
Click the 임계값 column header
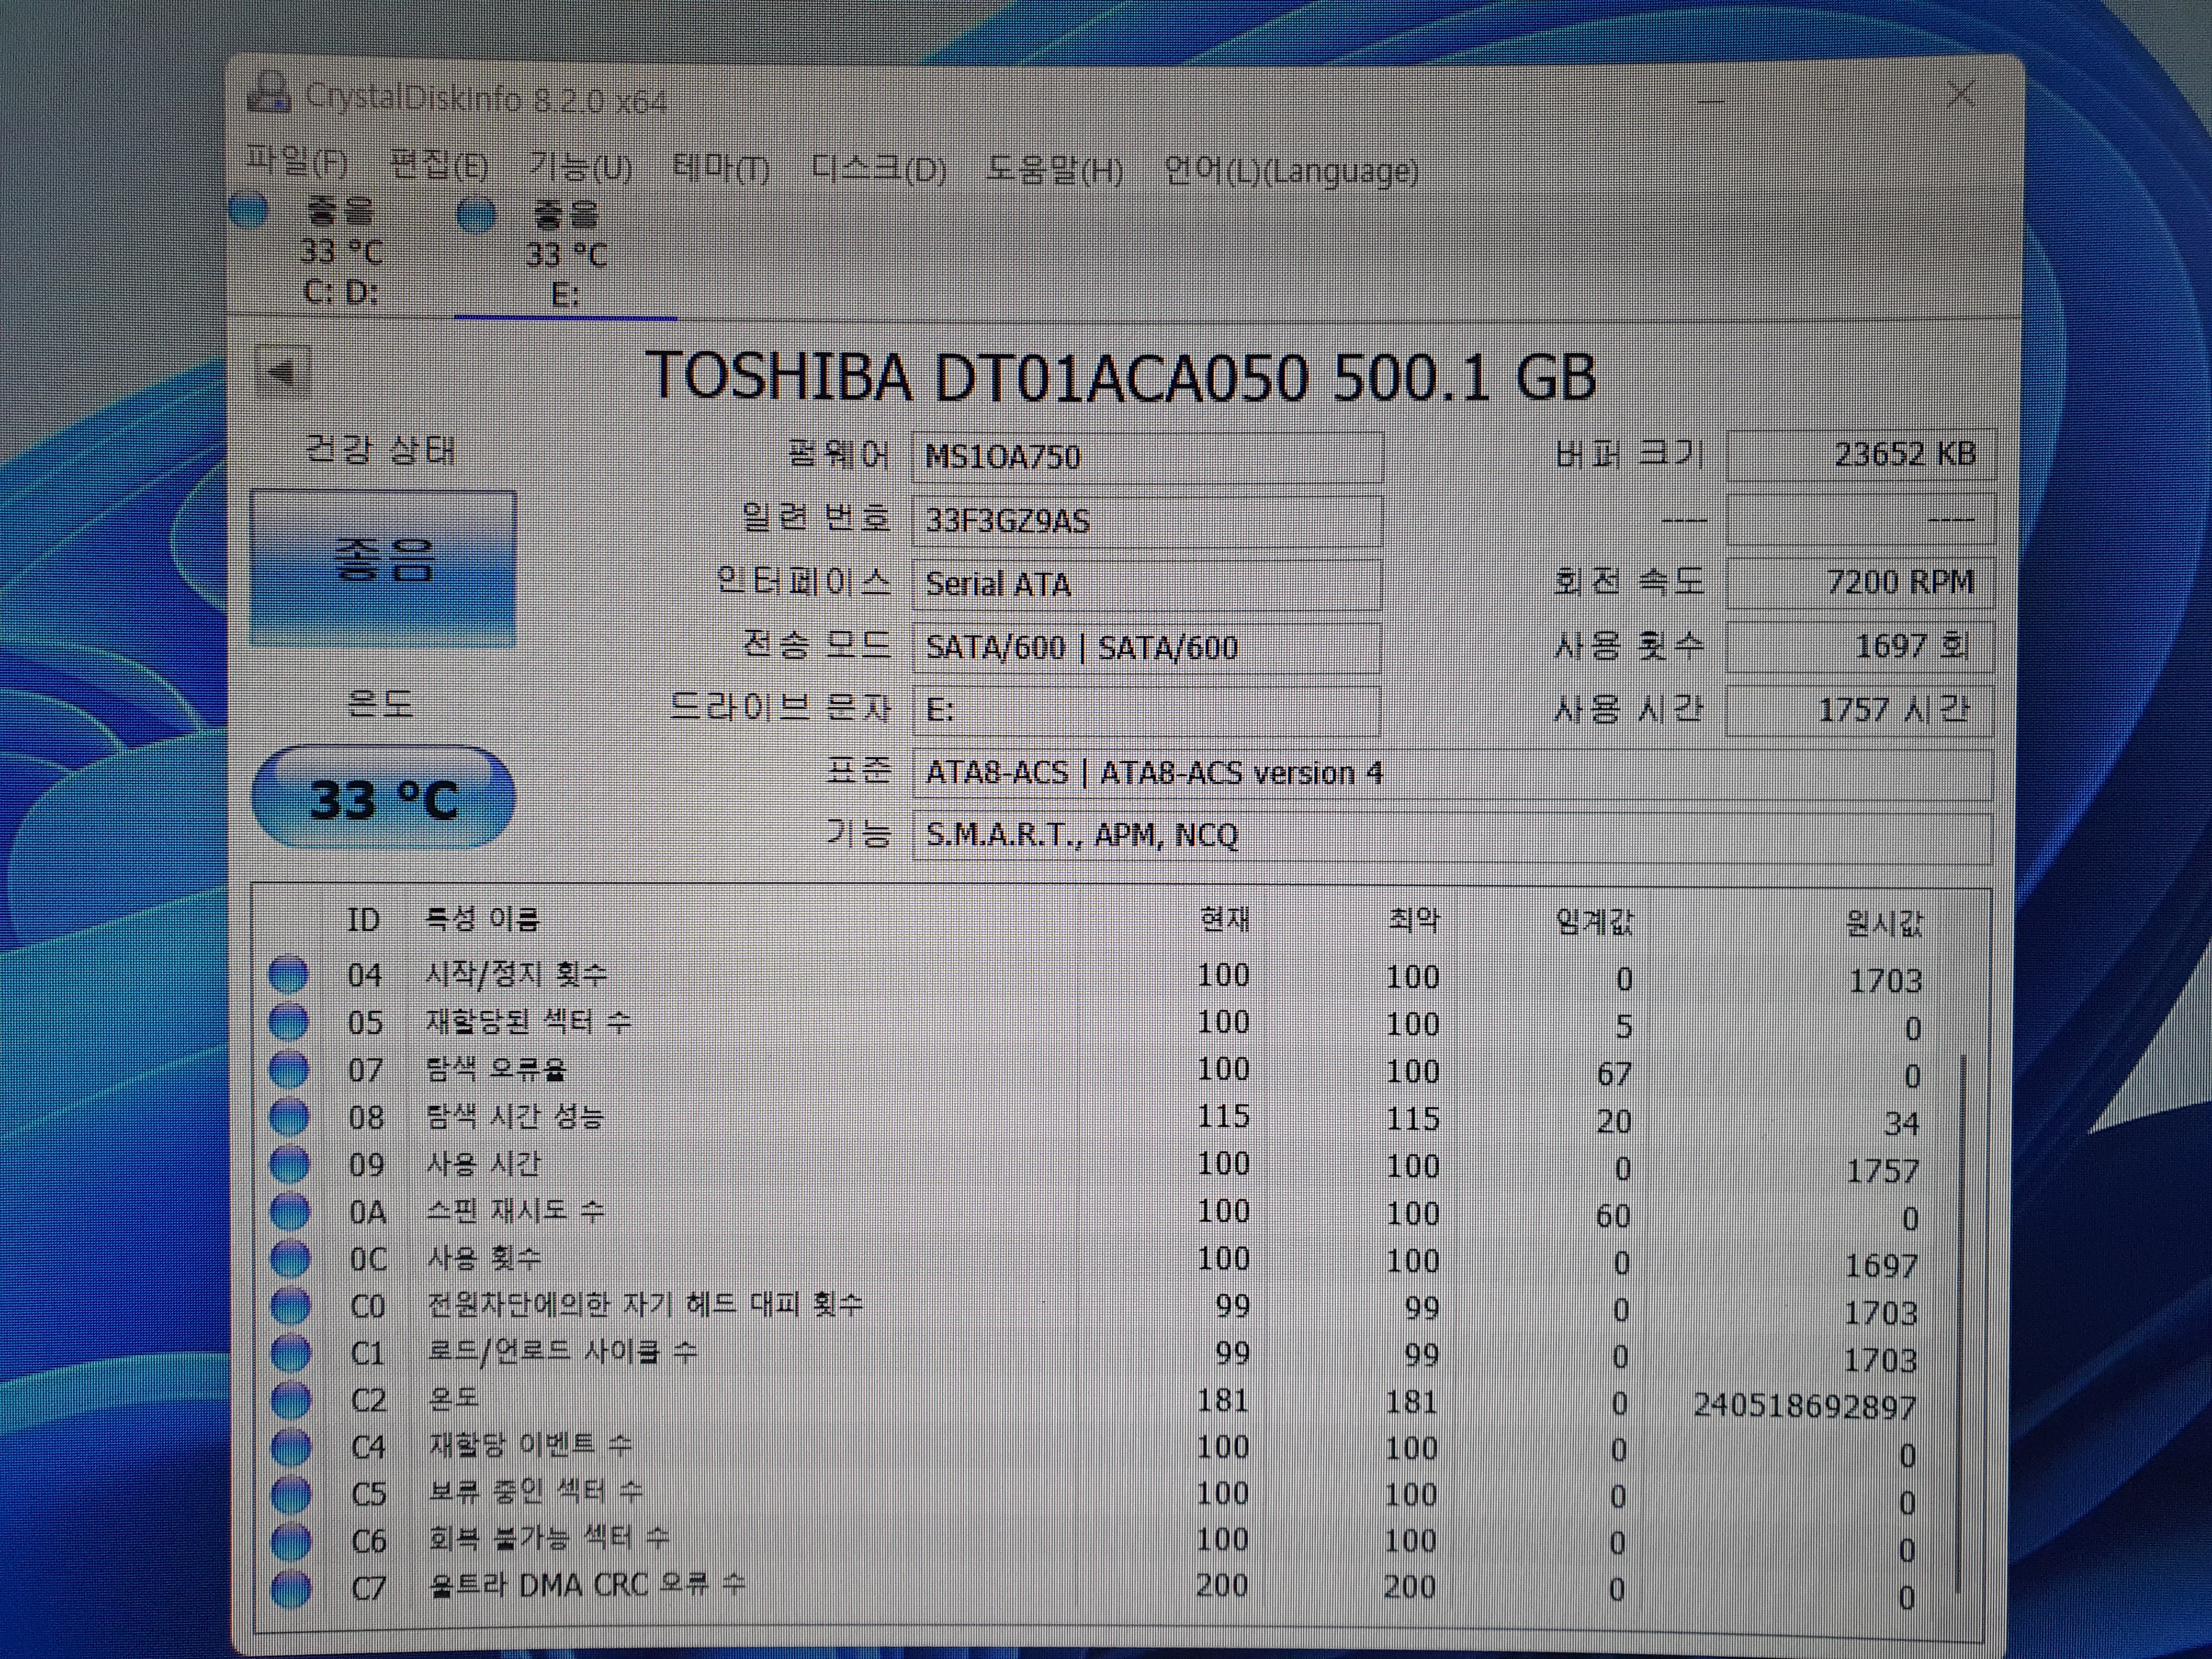click(x=1595, y=921)
